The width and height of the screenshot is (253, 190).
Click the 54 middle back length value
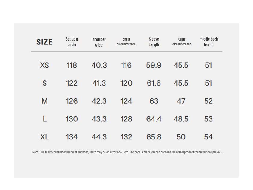208,137
